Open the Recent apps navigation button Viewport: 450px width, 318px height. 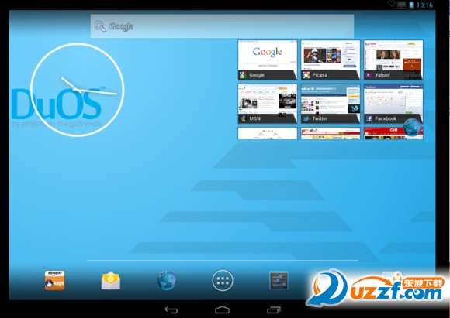pos(274,310)
